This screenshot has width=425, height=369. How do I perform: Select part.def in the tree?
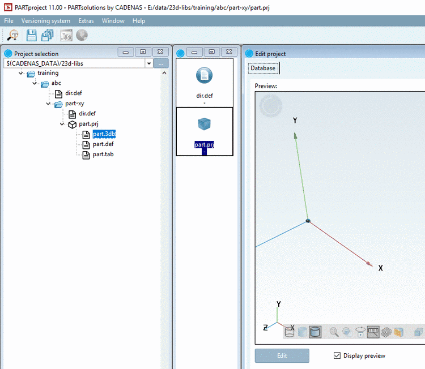(x=103, y=144)
